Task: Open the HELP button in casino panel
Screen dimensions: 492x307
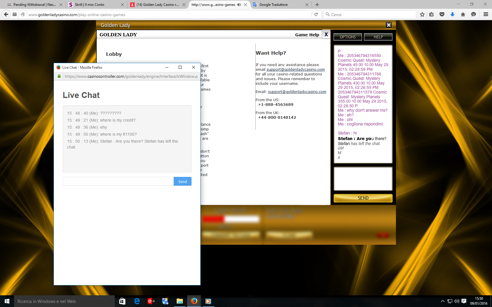Action: (378, 37)
